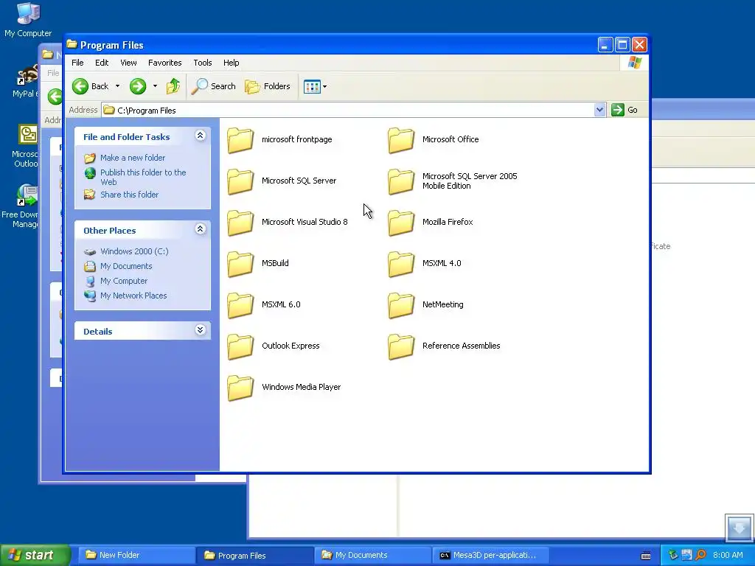Click Share this folder link
Screen dimensions: 755x566
pos(129,195)
